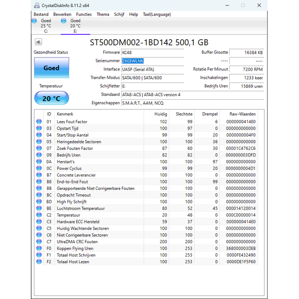Viewport: 299px width, 299px height.
Task: Click the CrystalDiskInfo title bar app icon
Action: pyautogui.click(x=36, y=5)
